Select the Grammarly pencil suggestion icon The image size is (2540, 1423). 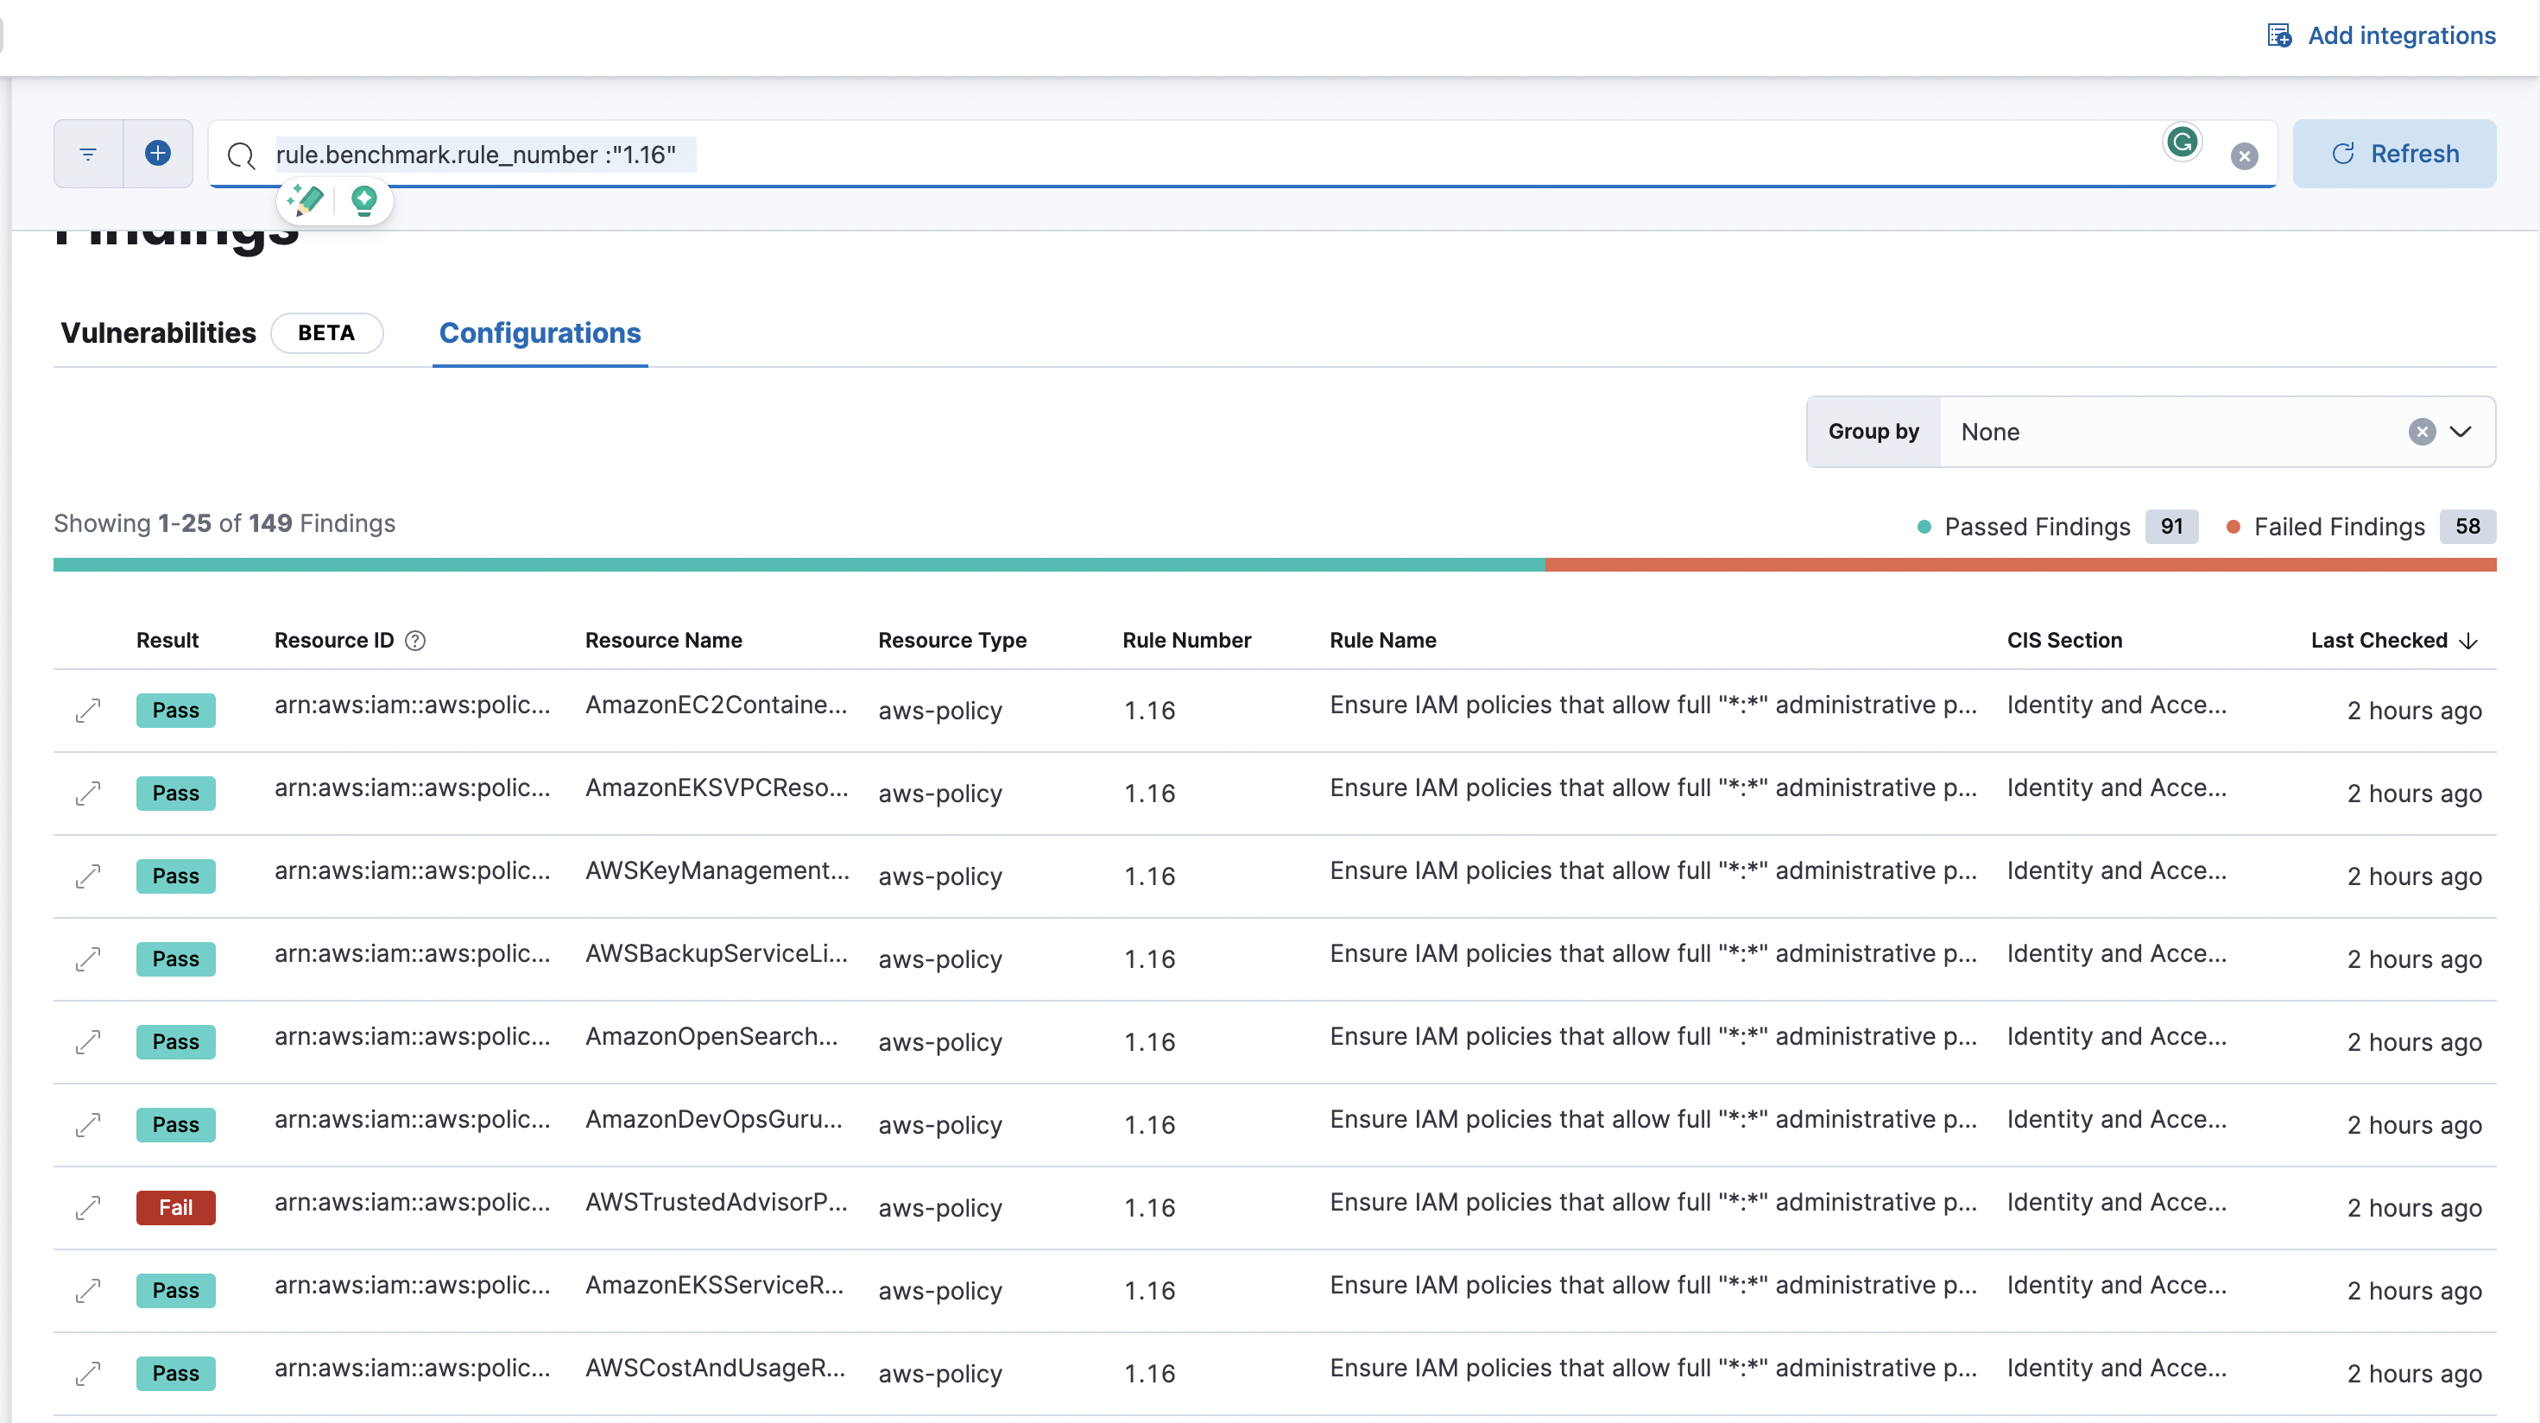coord(305,200)
